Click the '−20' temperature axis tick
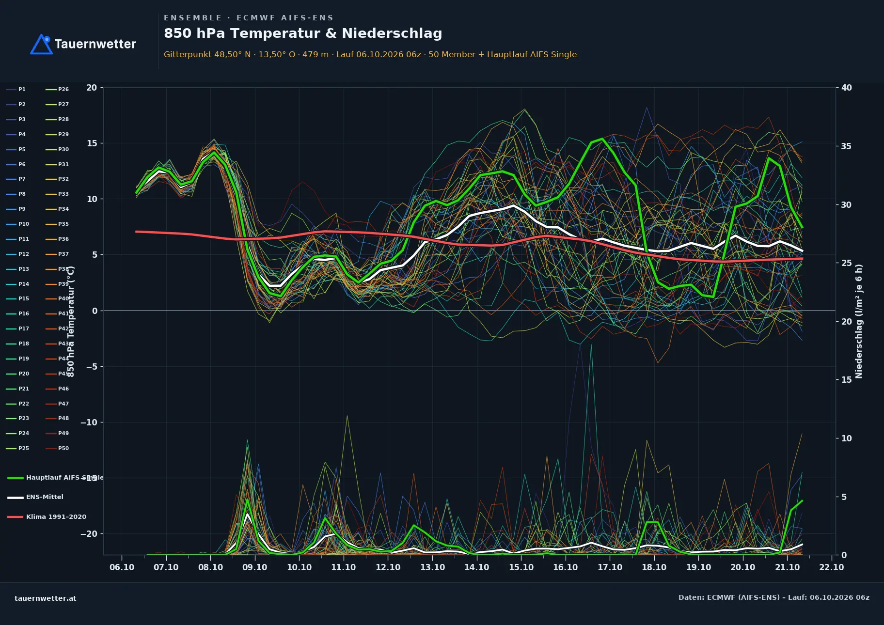 click(x=89, y=534)
